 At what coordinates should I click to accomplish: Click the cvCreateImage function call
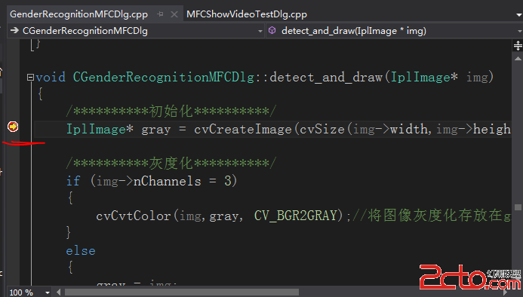point(243,129)
